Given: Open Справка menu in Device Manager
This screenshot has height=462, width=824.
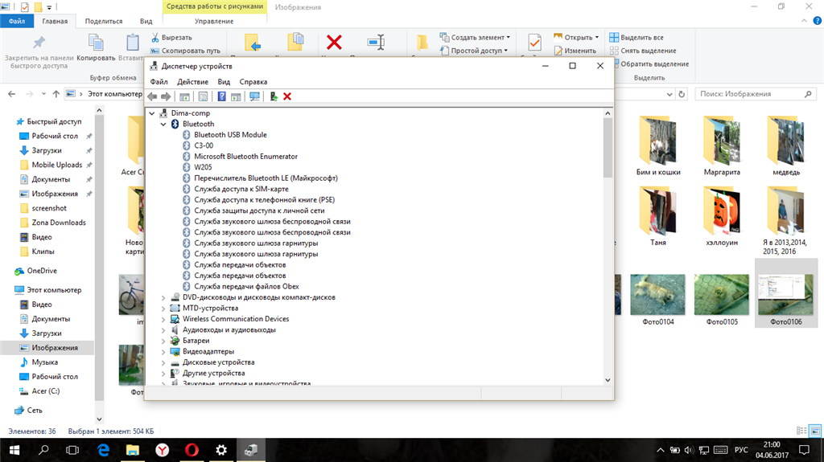Looking at the screenshot, I should pos(253,82).
